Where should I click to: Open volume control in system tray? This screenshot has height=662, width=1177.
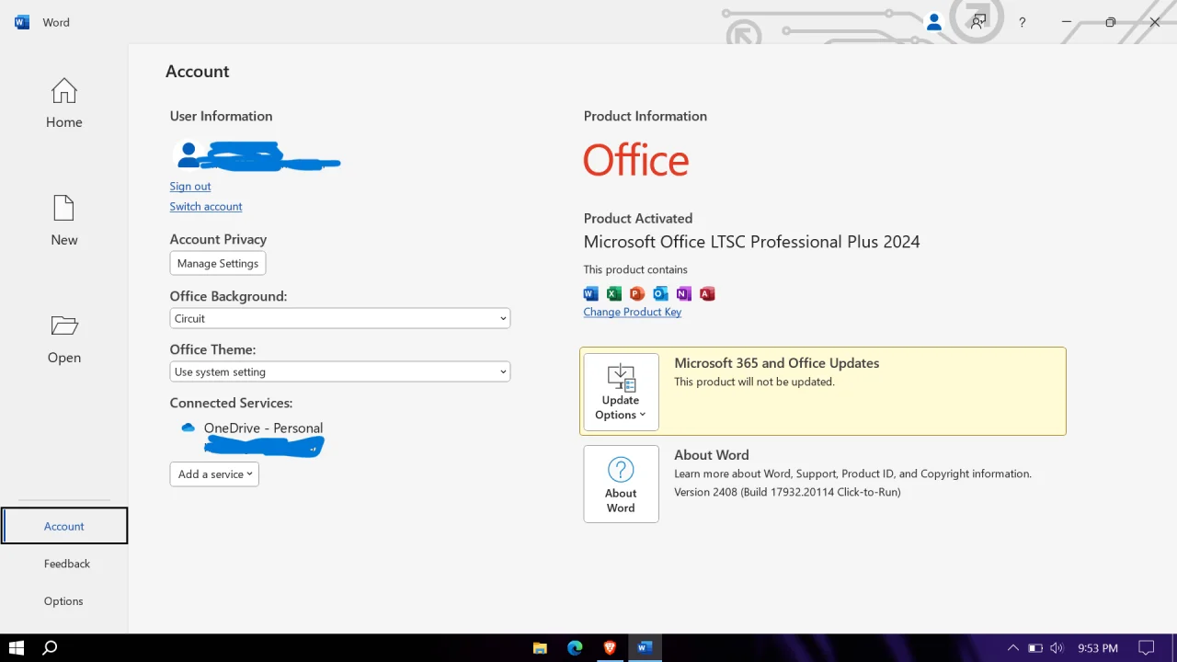pos(1057,648)
